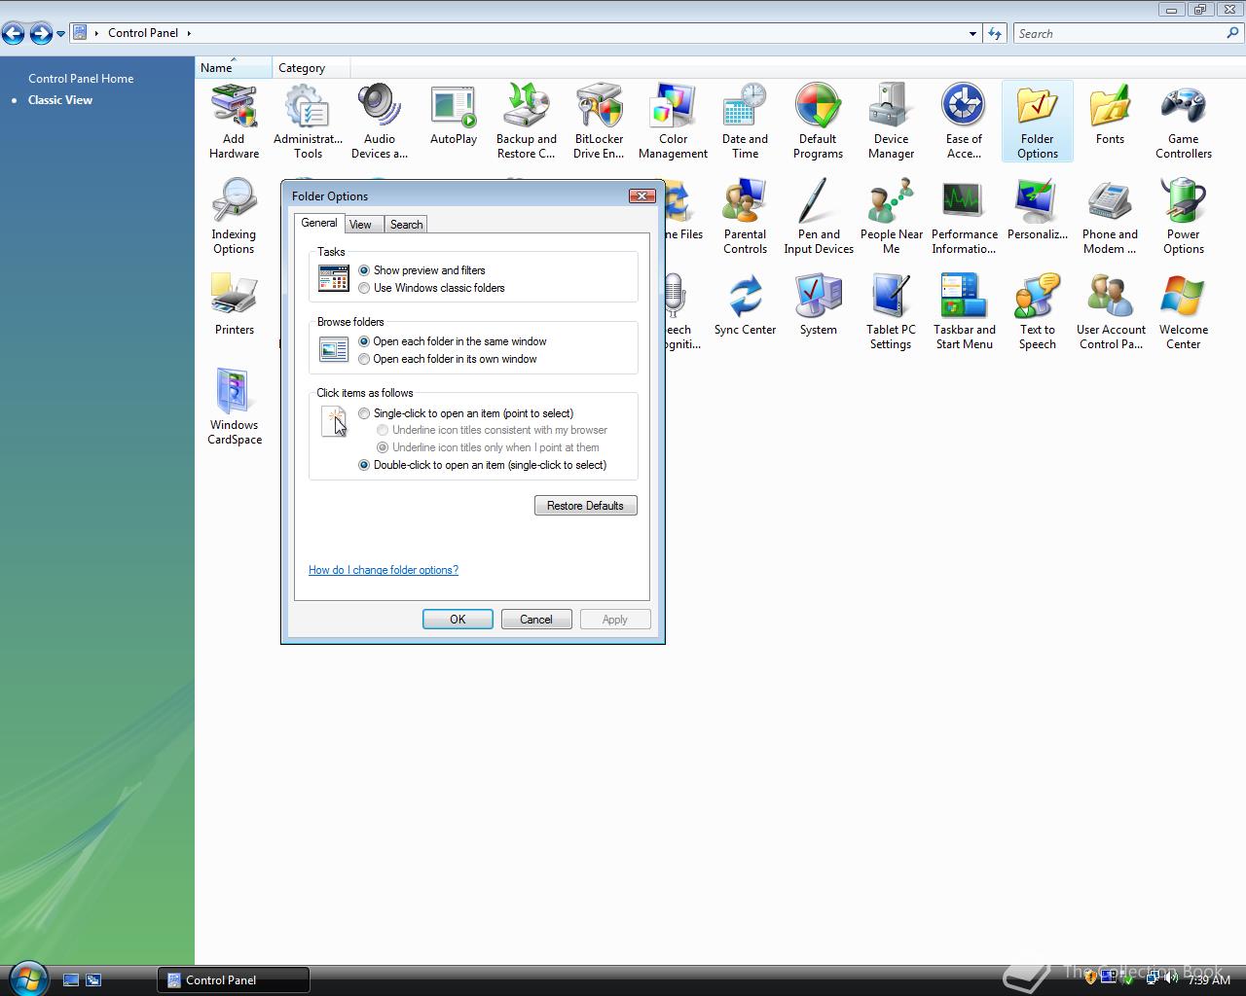Open People Near Me icon
This screenshot has width=1246, height=996.
[891, 217]
